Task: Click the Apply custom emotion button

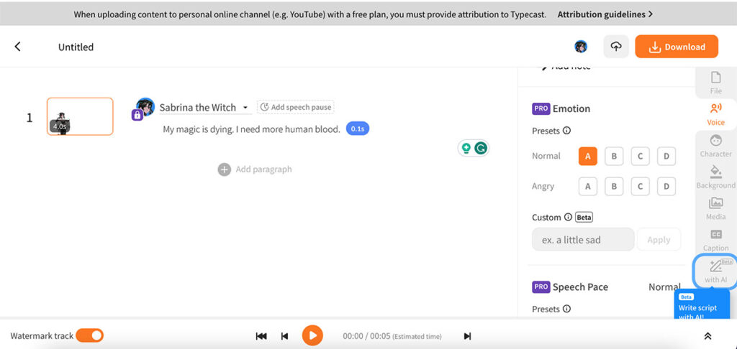Action: tap(659, 240)
